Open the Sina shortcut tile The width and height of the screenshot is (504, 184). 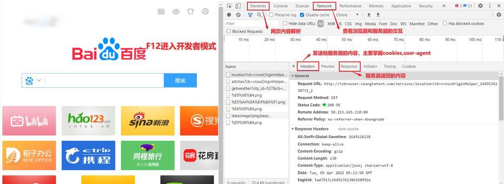pos(148,121)
